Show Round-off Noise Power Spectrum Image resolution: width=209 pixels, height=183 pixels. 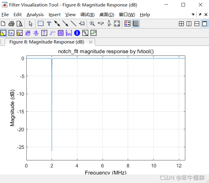pyautogui.click(x=94, y=33)
